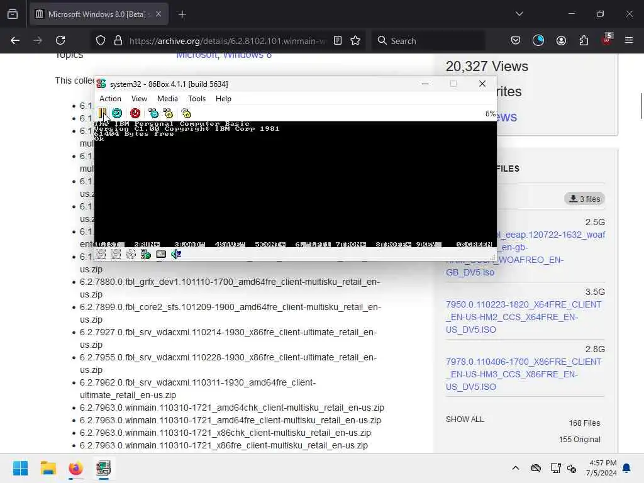Screen dimensions: 644x483
Task: Reload the archive.org page
Action: (x=60, y=41)
